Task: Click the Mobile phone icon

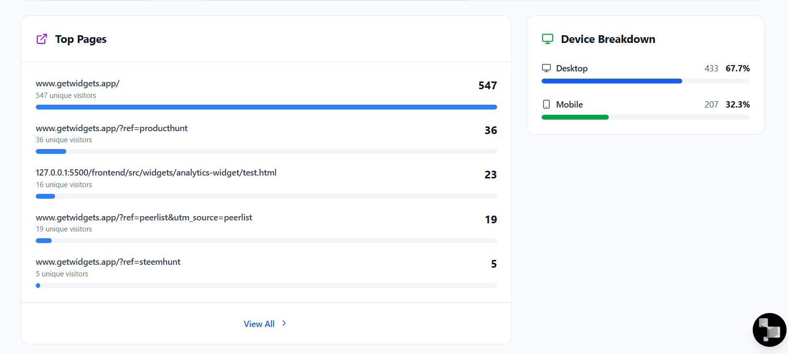Action: (x=546, y=104)
